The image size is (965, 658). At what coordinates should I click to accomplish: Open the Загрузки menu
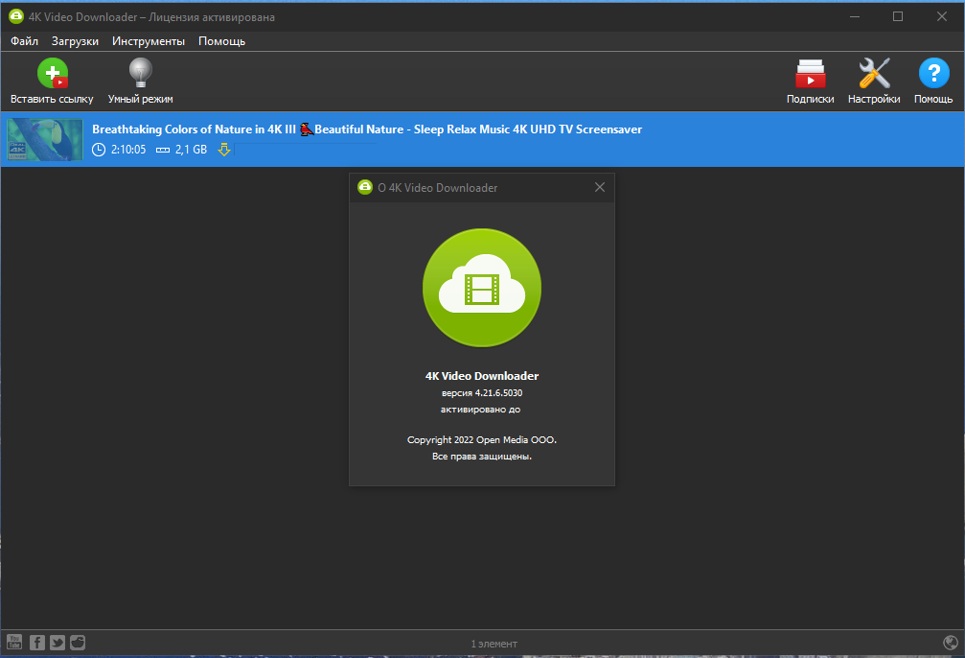(75, 41)
